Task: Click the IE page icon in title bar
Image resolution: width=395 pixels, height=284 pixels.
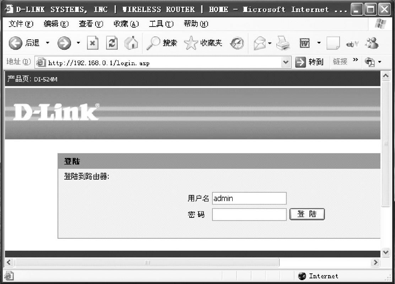Action: (9, 9)
